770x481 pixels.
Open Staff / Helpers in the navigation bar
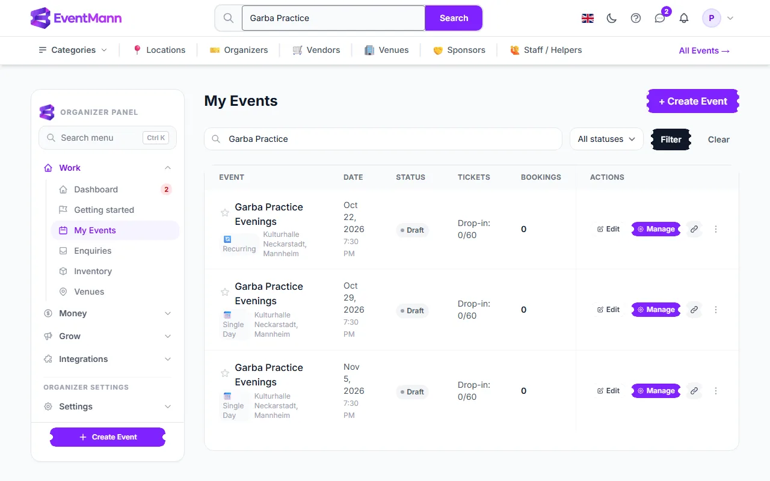[x=546, y=50]
